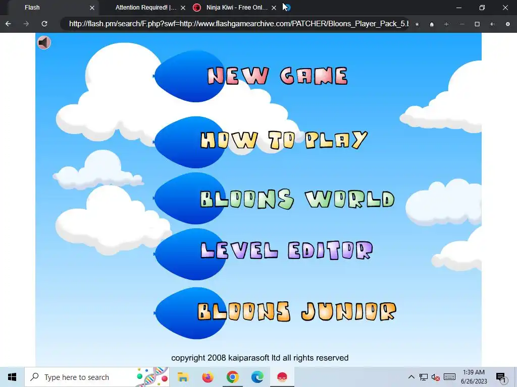Image resolution: width=517 pixels, height=387 pixels.
Task: Close the Ninja Kiwi tab
Action: 274,8
